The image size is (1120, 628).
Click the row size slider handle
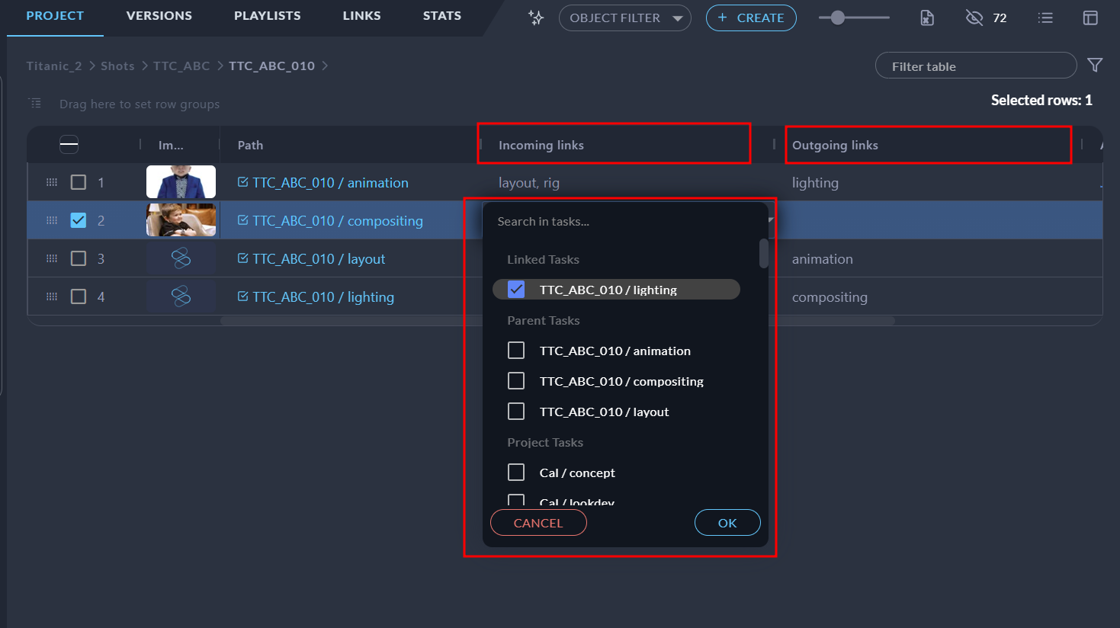pyautogui.click(x=838, y=18)
